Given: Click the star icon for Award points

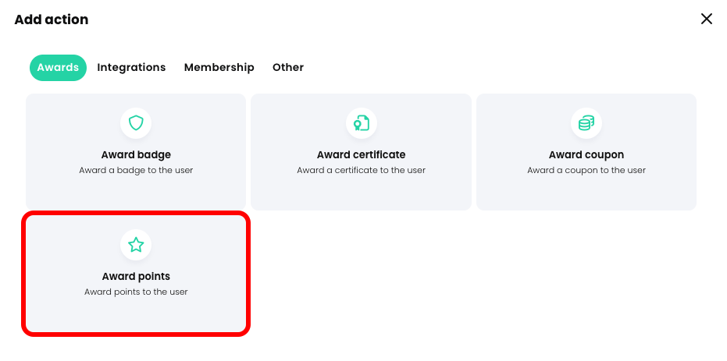Looking at the screenshot, I should tap(136, 245).
